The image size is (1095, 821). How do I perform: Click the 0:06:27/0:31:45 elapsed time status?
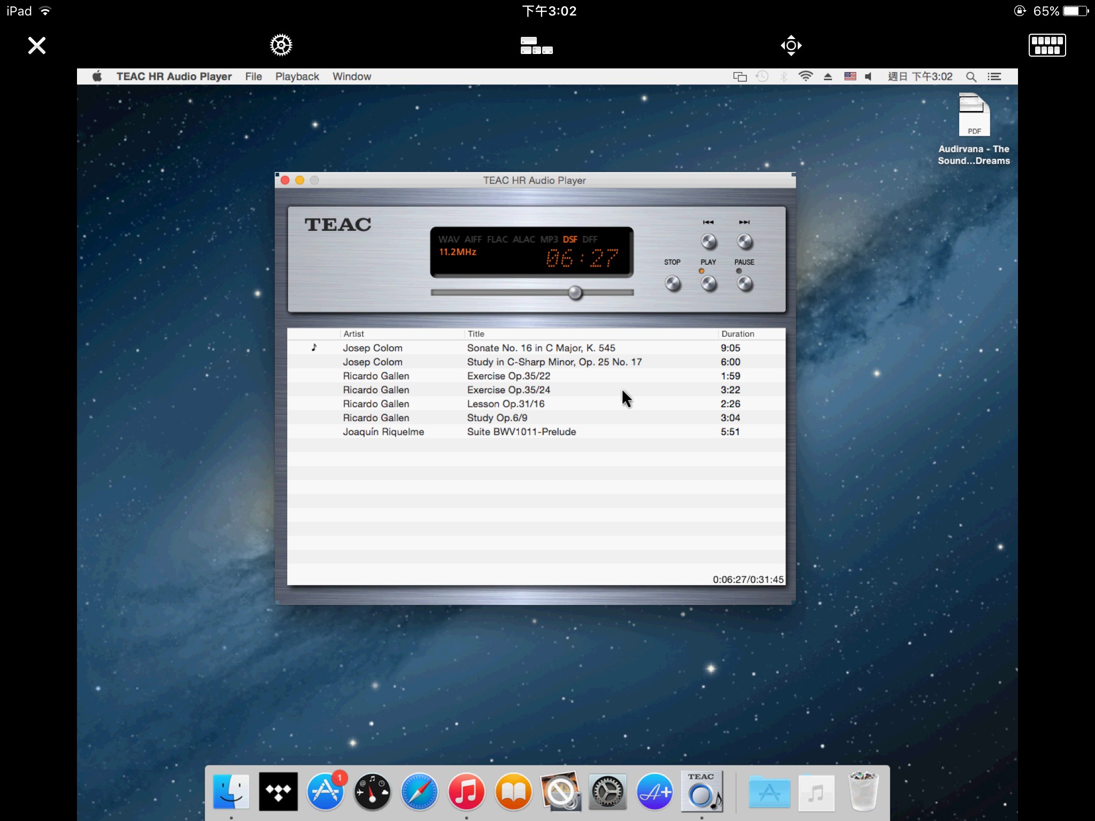pyautogui.click(x=748, y=579)
